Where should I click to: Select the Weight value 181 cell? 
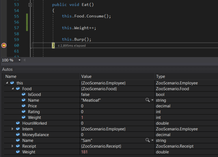pyautogui.click(x=85, y=152)
